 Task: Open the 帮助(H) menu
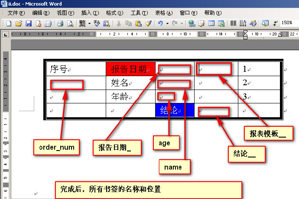pyautogui.click(x=213, y=13)
